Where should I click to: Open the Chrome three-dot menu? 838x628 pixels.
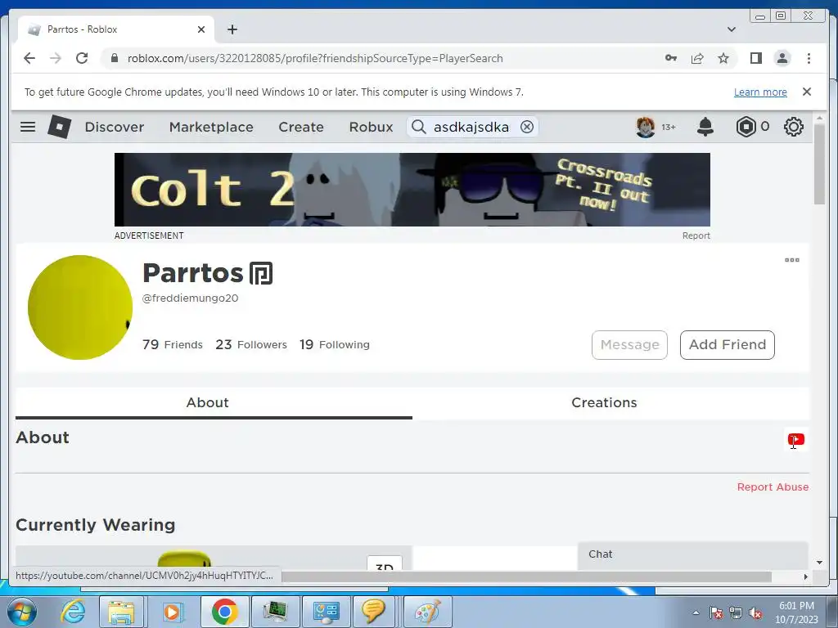coord(809,58)
